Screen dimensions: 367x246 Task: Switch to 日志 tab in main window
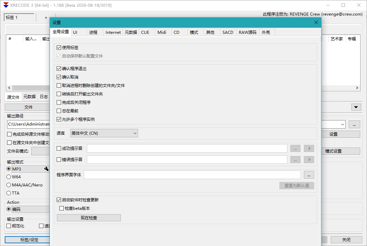pos(44,97)
